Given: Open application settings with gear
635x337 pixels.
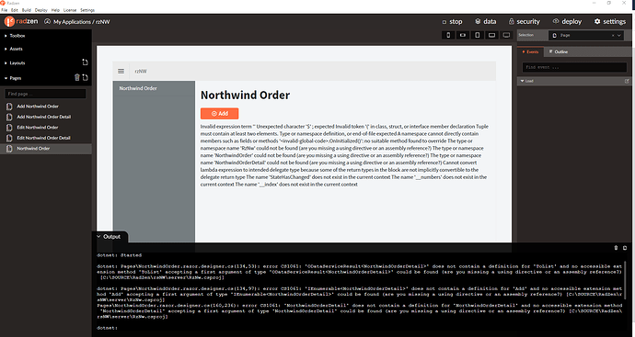Looking at the screenshot, I should [610, 21].
